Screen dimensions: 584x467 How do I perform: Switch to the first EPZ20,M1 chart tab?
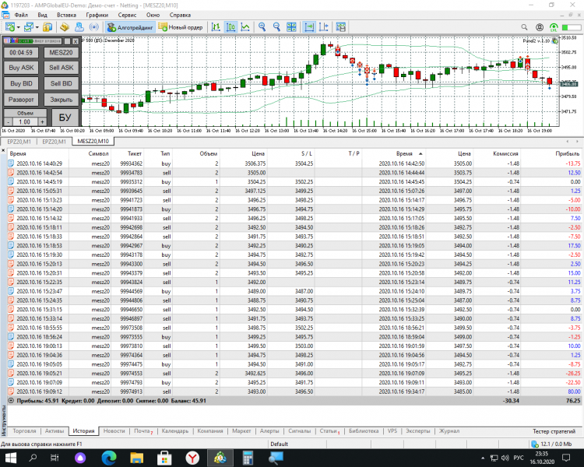[x=19, y=142]
